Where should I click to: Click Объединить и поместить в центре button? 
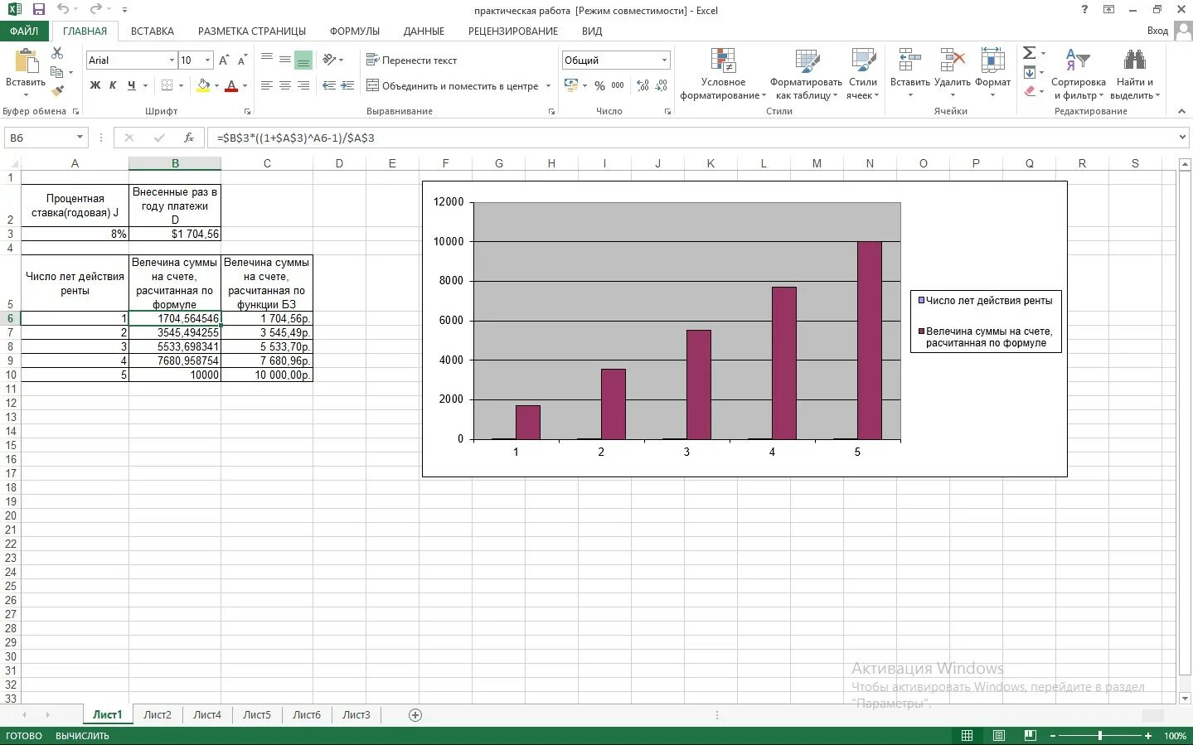(453, 85)
